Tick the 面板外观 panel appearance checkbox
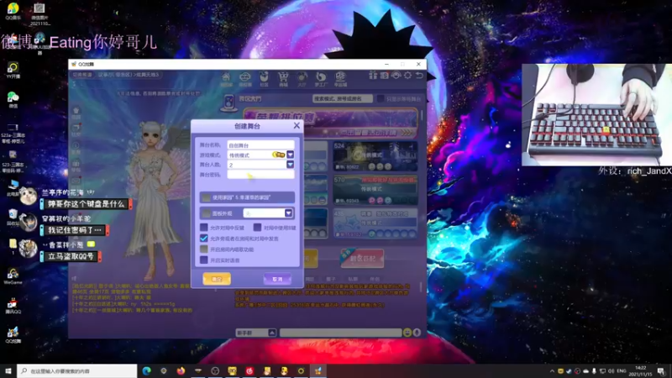The image size is (672, 378). pos(207,213)
